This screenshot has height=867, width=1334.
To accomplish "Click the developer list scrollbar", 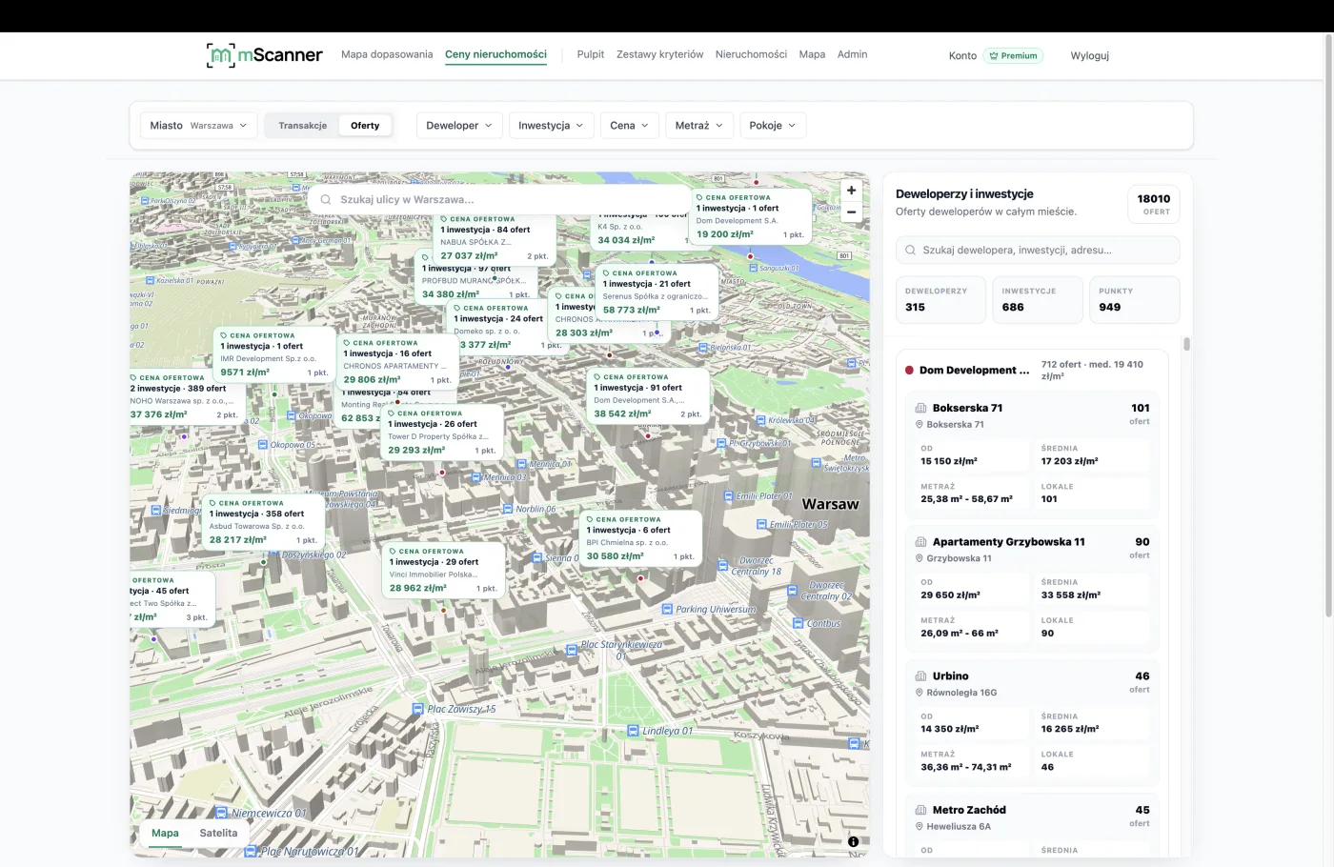I will coord(1186,344).
